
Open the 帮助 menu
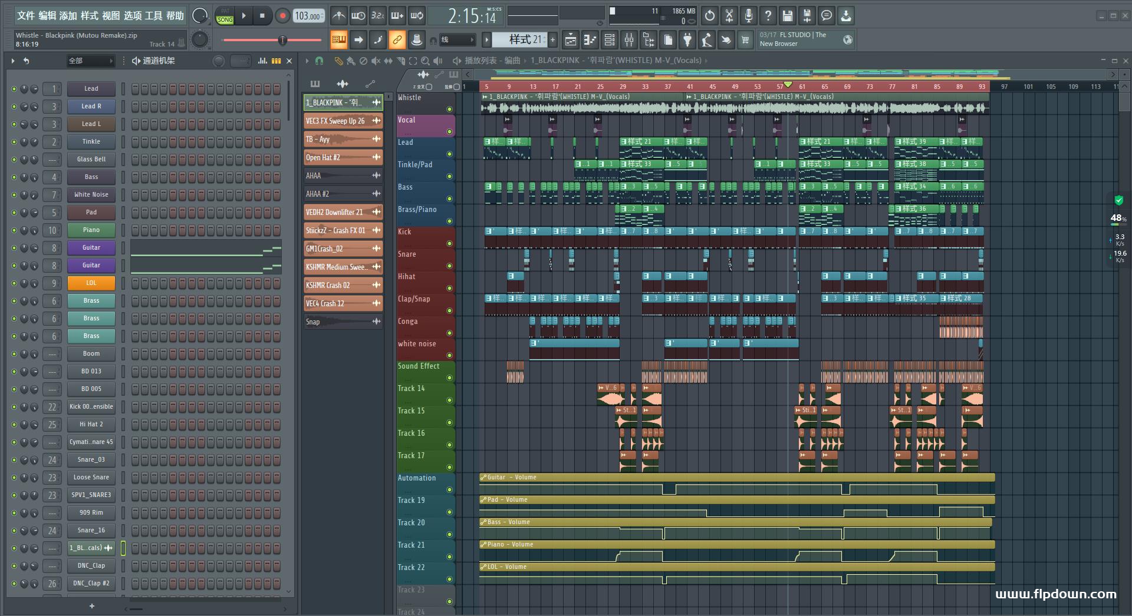tap(175, 16)
